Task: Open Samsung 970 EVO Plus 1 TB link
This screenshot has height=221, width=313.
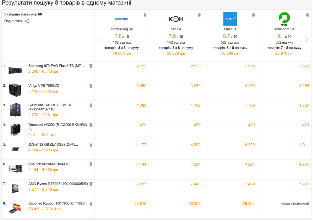Action: (x=57, y=66)
